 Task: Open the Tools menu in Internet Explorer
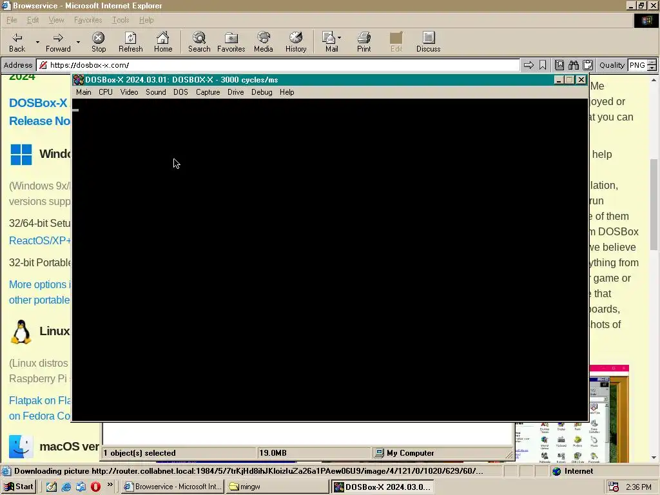tap(121, 20)
